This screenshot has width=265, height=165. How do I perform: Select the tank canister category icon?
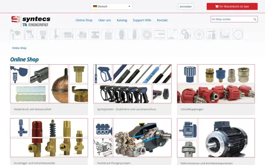click(107, 34)
